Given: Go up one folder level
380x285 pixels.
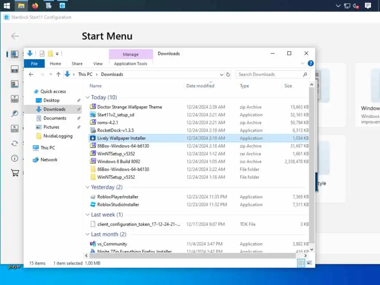Looking at the screenshot, I should (x=58, y=74).
